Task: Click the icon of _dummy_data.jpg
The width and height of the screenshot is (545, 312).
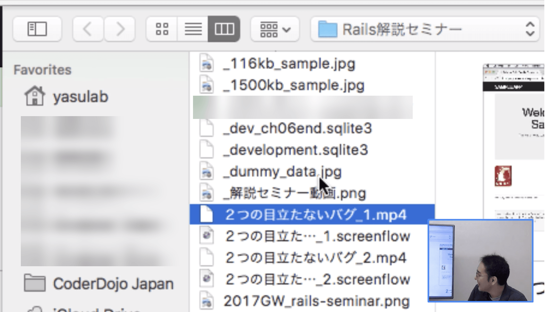Action: pos(207,171)
